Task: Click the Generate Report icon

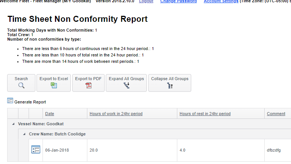Action: pos(10,100)
